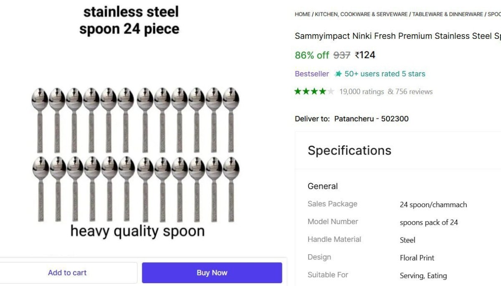The width and height of the screenshot is (501, 286).
Task: Open the HOME breadcrumb link
Action: [x=301, y=14]
